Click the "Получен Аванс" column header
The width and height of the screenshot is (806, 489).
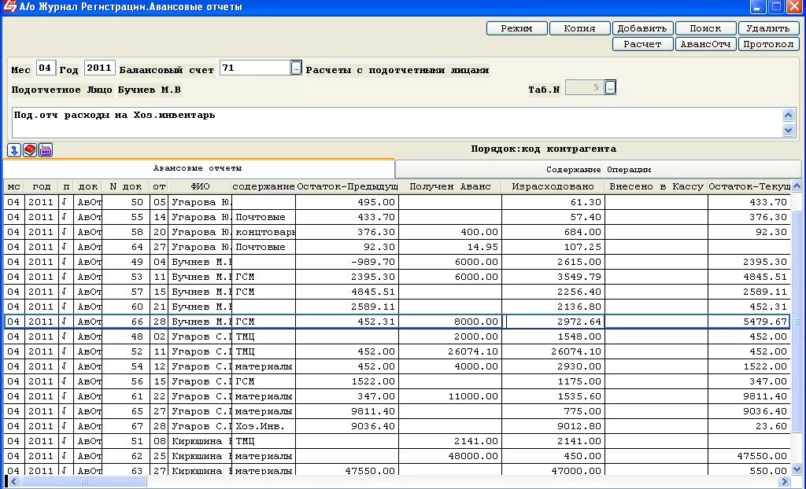point(450,186)
